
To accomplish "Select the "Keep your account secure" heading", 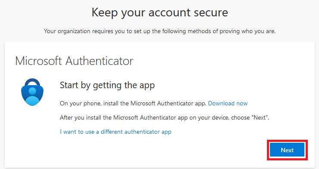I will [160, 12].
